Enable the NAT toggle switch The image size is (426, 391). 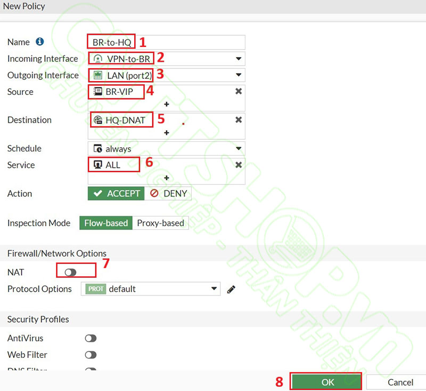pyautogui.click(x=71, y=273)
